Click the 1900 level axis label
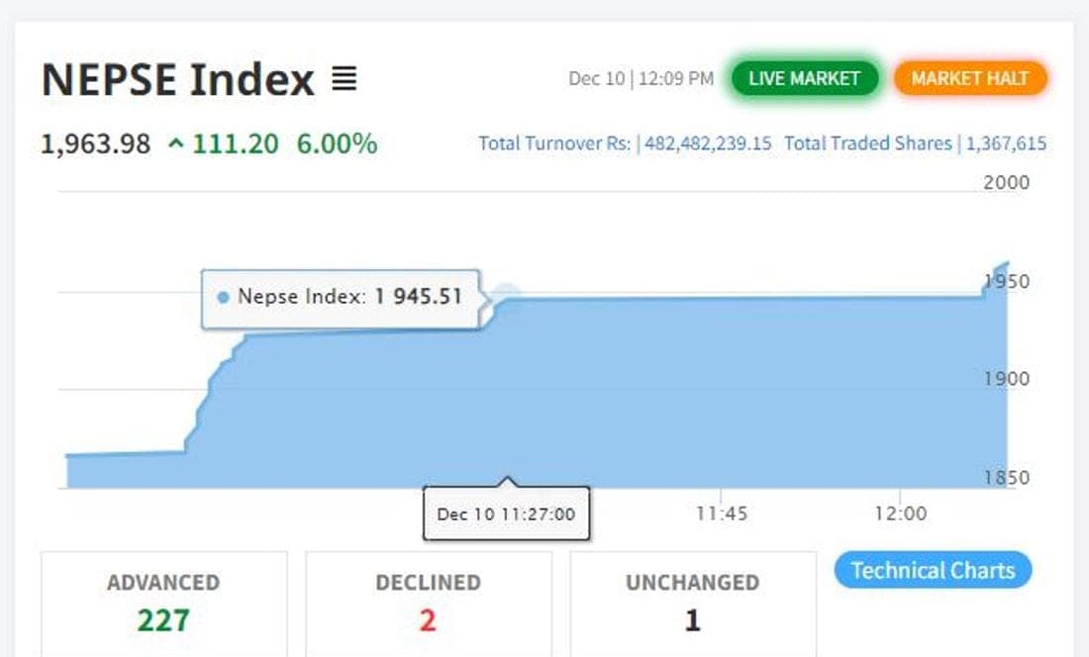This screenshot has width=1089, height=657. (x=1006, y=379)
